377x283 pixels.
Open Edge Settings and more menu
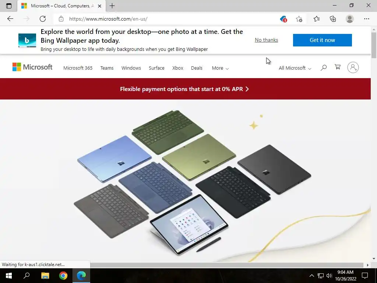[366, 19]
